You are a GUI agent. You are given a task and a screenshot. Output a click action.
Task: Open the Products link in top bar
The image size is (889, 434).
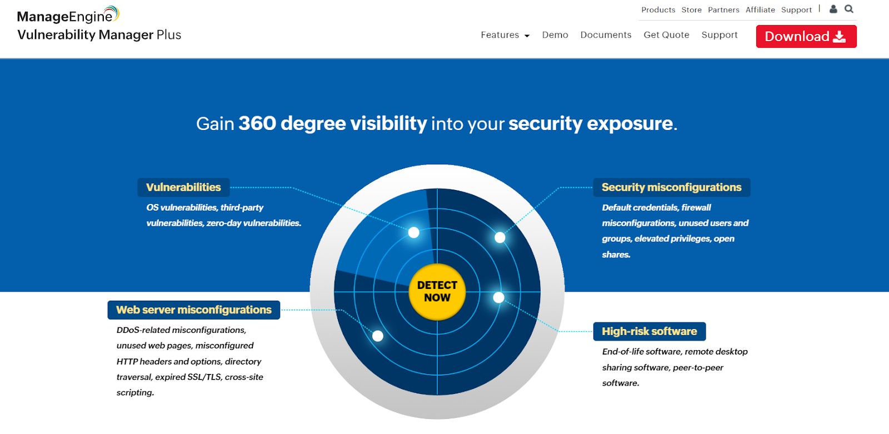point(658,10)
